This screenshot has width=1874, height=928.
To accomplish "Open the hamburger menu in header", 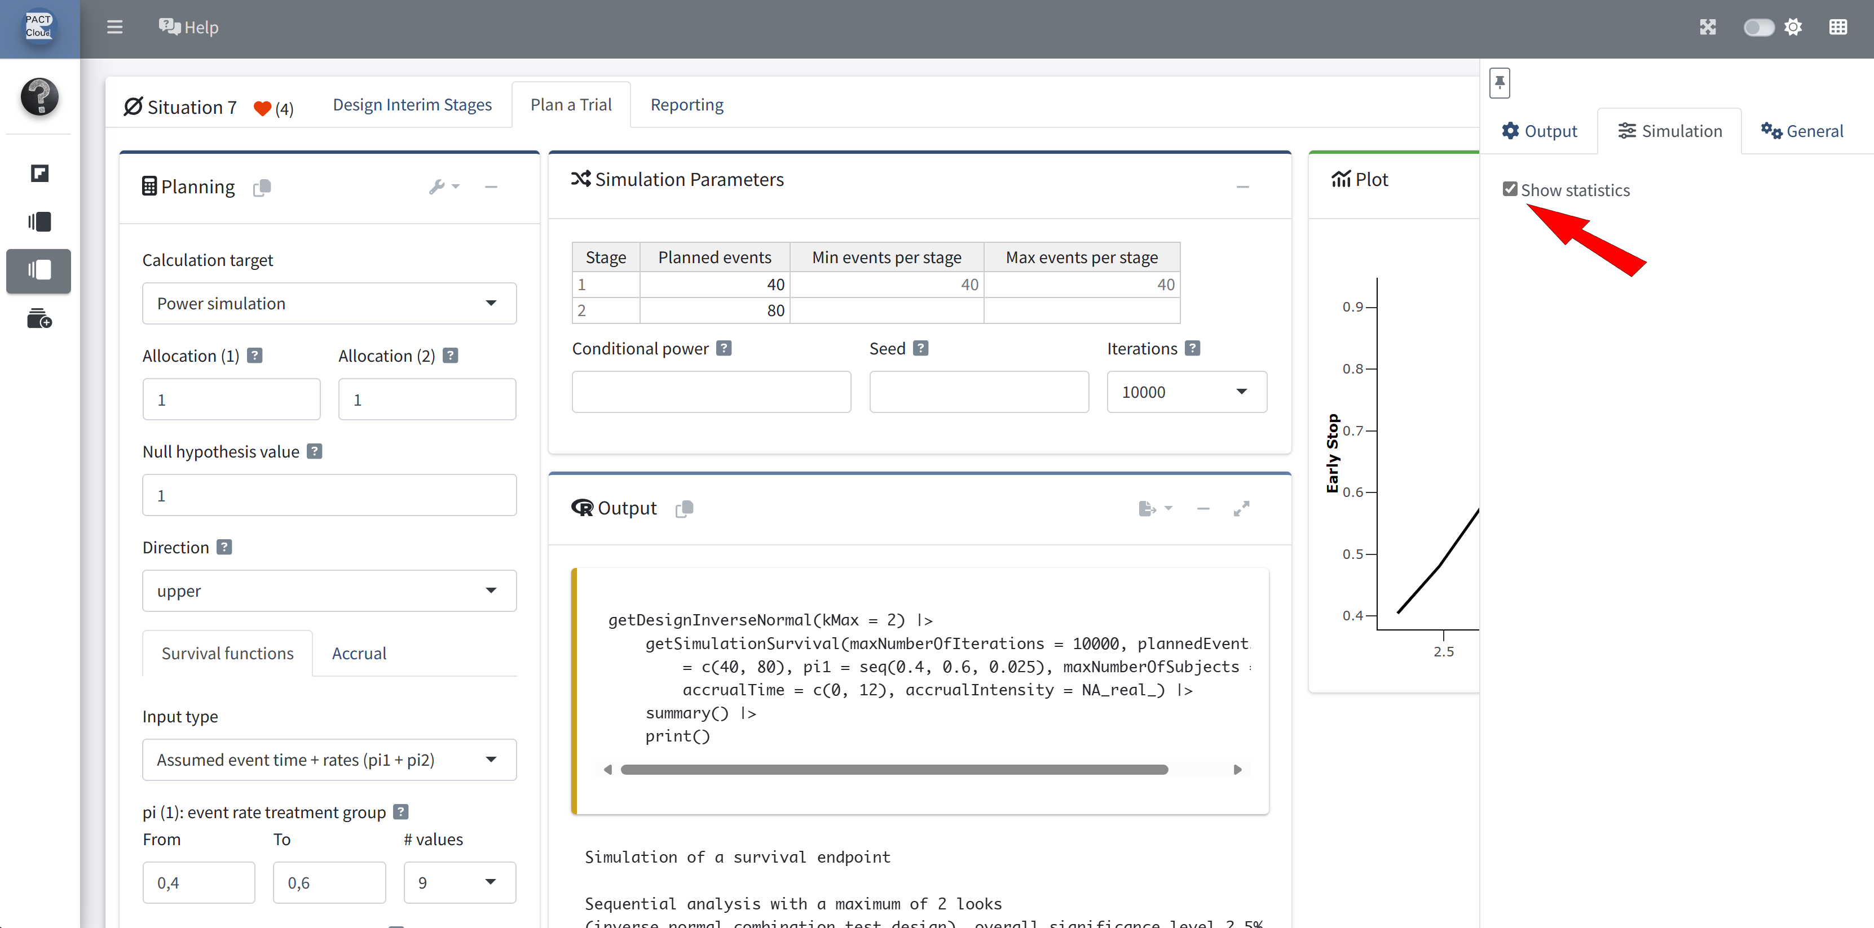I will click(x=114, y=28).
